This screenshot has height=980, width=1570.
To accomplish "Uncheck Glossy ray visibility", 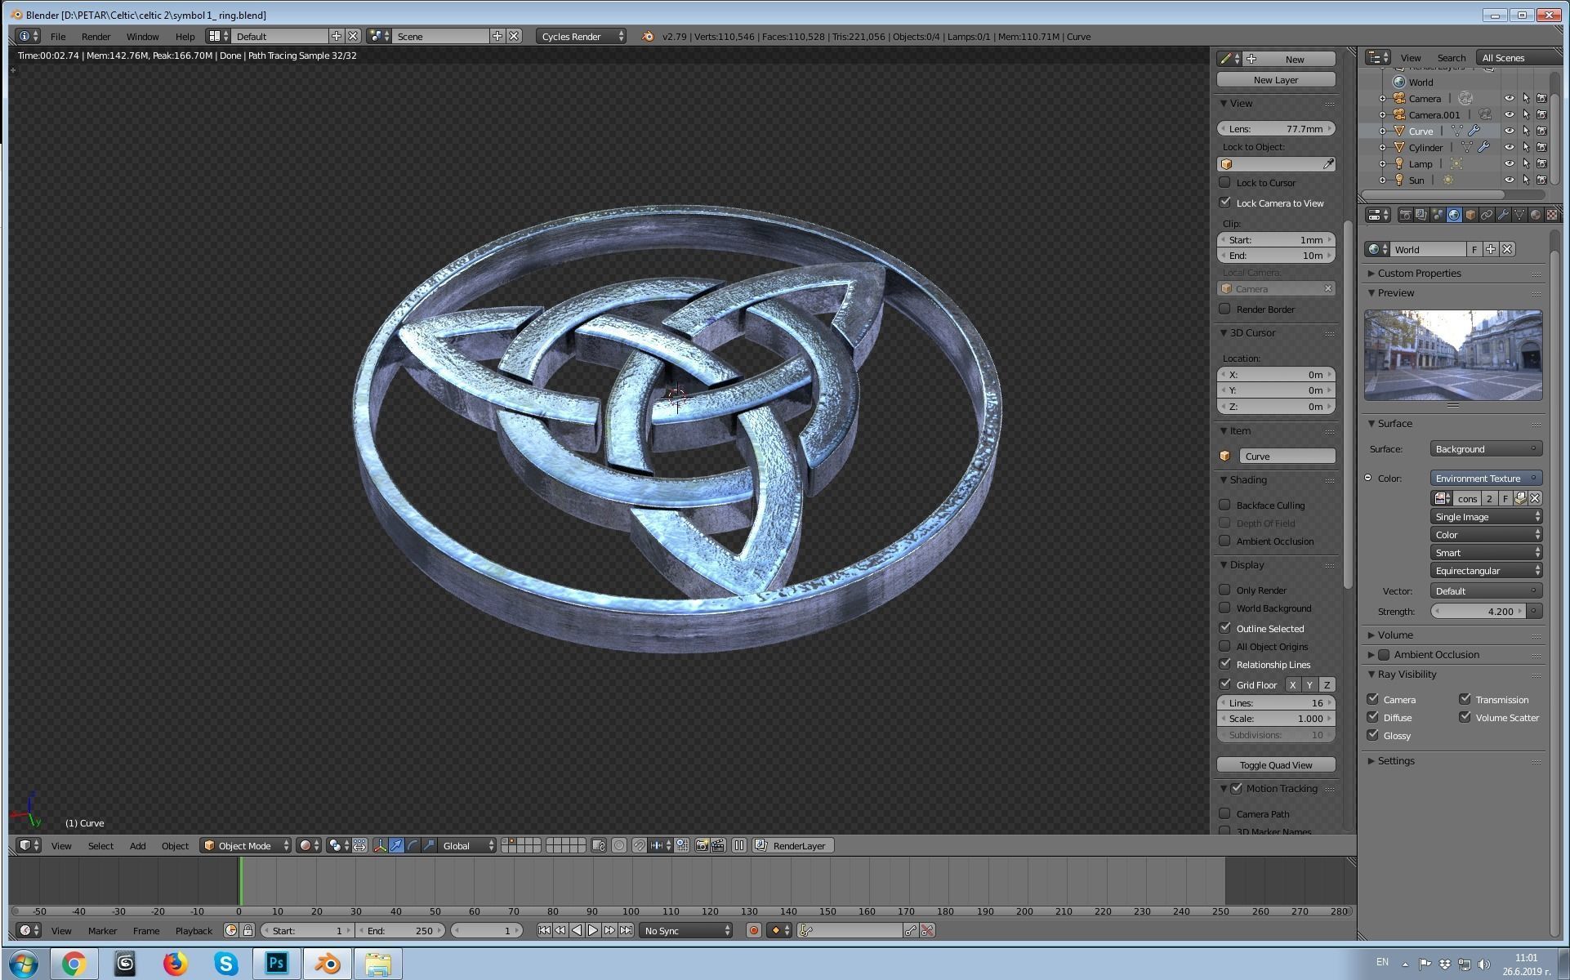I will [1373, 735].
